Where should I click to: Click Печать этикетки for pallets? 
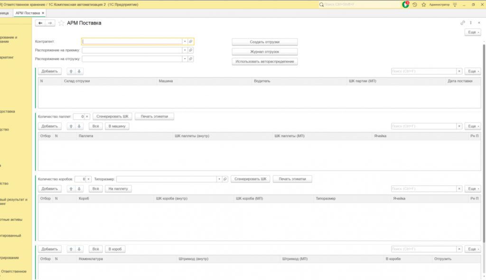154,116
